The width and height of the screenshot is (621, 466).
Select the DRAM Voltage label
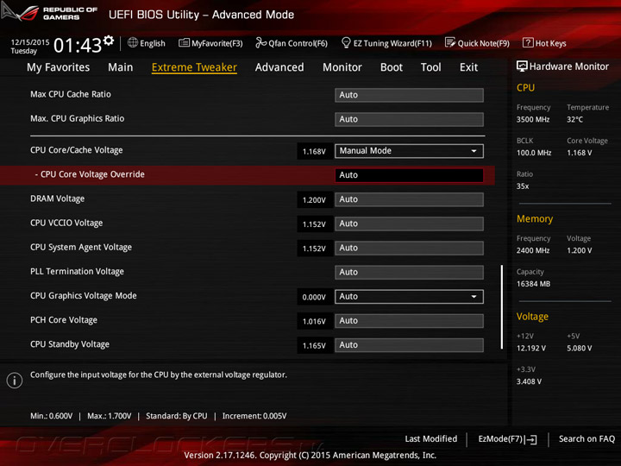coord(57,199)
